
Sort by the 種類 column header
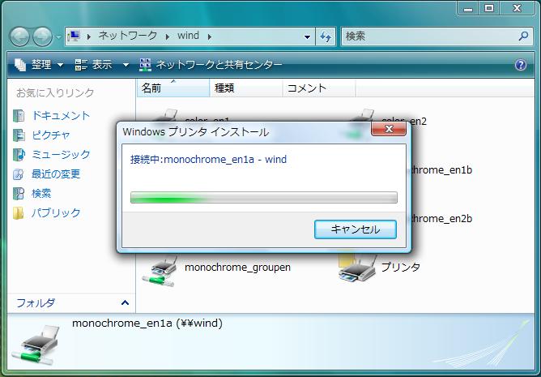pos(246,88)
